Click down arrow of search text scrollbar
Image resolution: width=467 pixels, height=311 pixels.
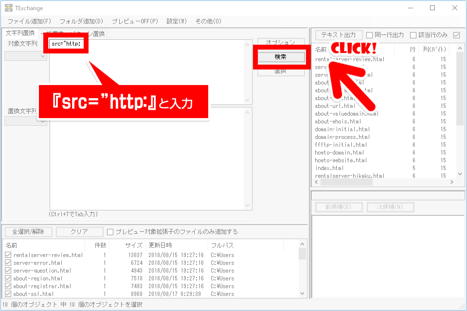click(247, 100)
